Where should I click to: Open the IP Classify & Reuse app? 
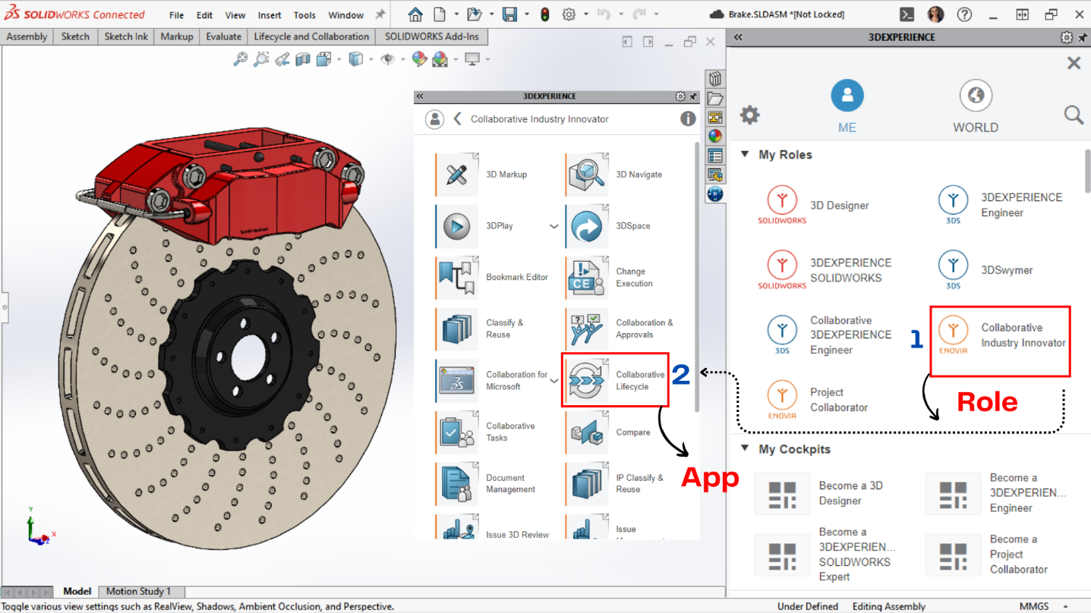(587, 483)
